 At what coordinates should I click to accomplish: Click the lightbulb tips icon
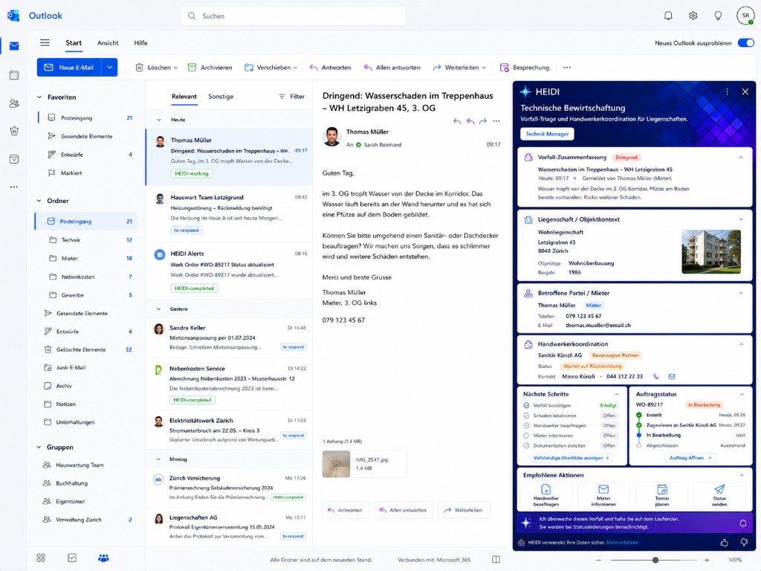pos(718,16)
